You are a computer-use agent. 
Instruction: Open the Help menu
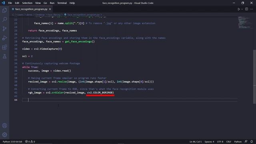(x=72, y=3)
